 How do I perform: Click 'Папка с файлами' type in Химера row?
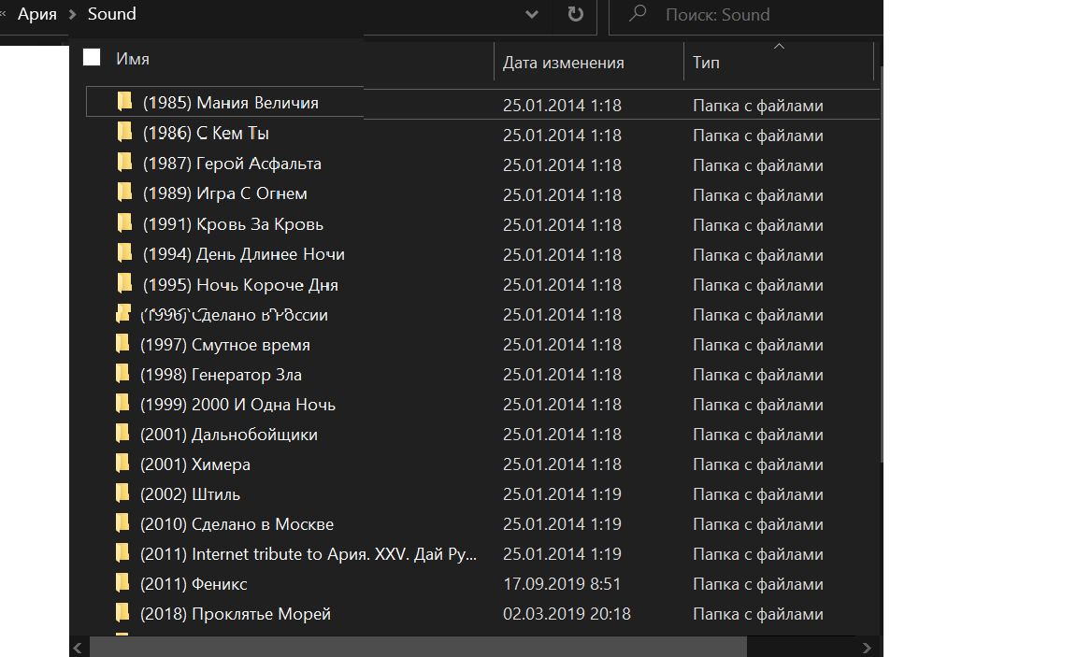(x=757, y=464)
